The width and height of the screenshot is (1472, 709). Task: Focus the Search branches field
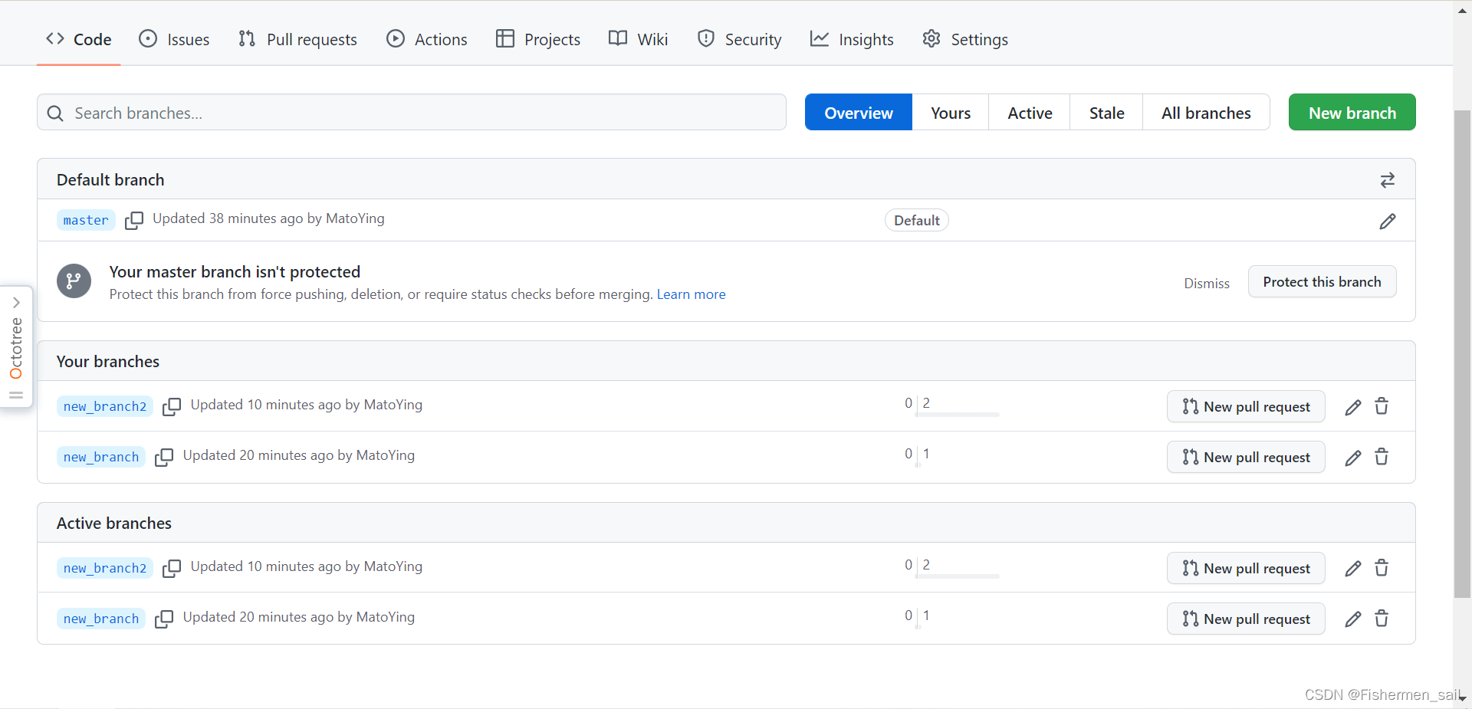(412, 113)
